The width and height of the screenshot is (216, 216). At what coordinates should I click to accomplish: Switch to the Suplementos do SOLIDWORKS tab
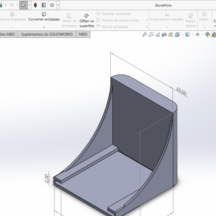(47, 34)
